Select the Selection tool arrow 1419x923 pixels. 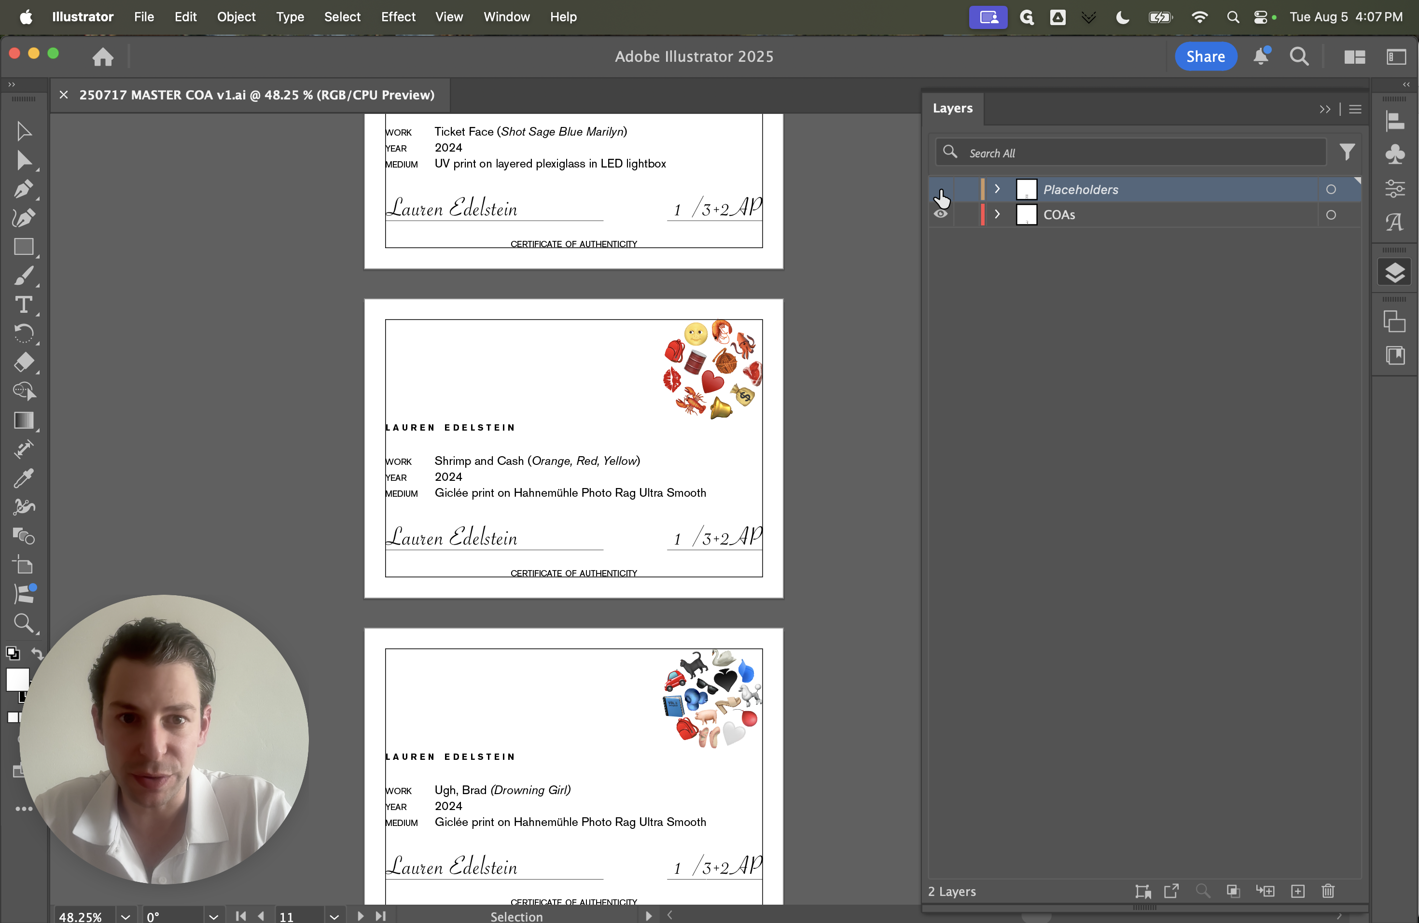pyautogui.click(x=24, y=131)
